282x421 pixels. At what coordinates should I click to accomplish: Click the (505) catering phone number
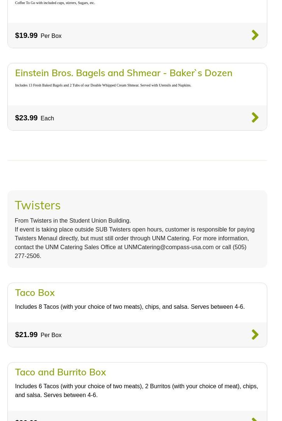pos(239,247)
